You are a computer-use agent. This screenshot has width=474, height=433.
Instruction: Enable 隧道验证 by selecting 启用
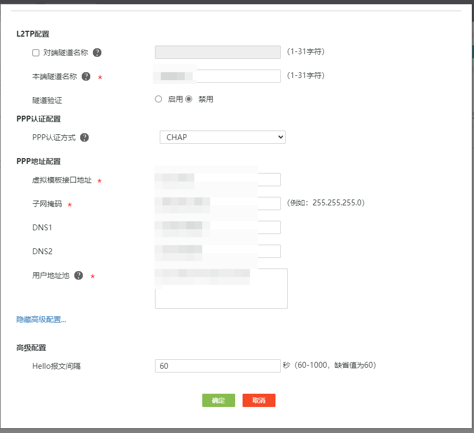(x=158, y=99)
